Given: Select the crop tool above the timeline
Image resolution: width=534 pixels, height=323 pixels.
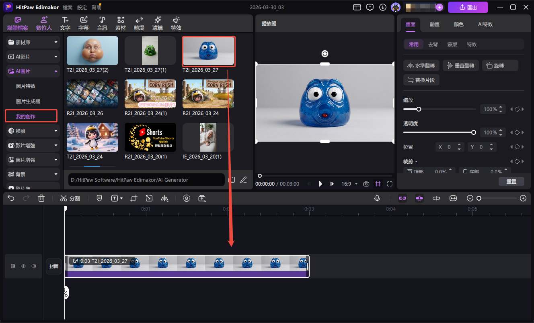Looking at the screenshot, I should 134,198.
